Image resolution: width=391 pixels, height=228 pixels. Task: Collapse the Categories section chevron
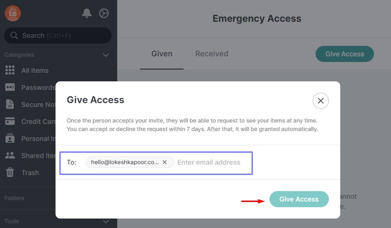[x=106, y=55]
